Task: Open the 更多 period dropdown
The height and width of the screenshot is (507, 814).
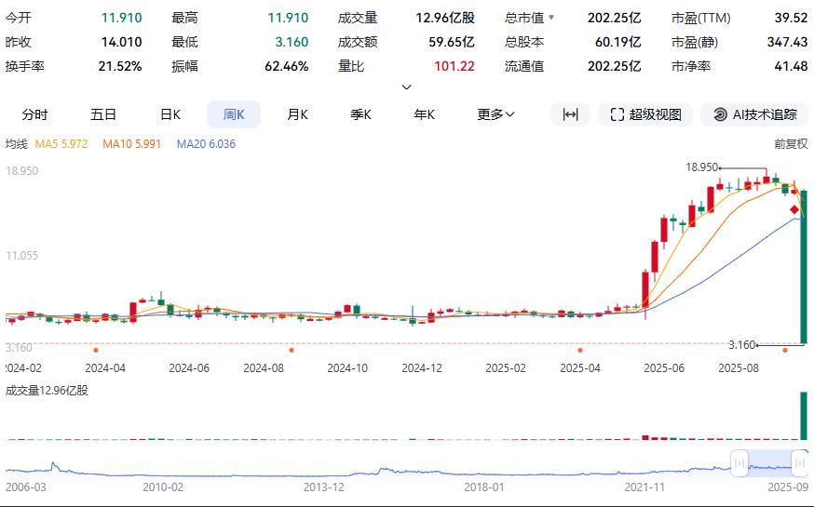Action: [x=495, y=114]
